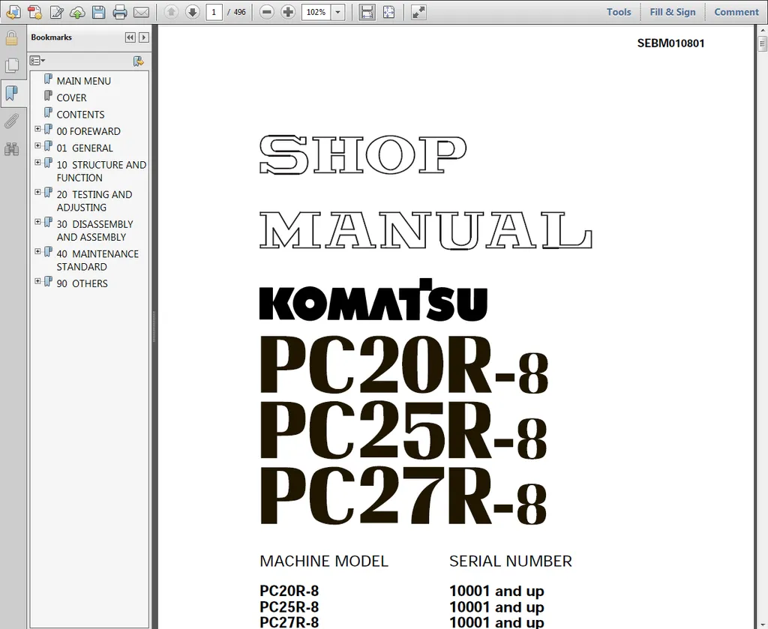
Task: Toggle read mode with diagonal arrows icon
Action: click(x=418, y=12)
